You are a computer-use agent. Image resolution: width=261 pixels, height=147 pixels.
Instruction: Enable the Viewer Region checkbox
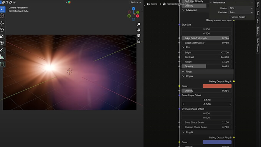pyautogui.click(x=230, y=17)
